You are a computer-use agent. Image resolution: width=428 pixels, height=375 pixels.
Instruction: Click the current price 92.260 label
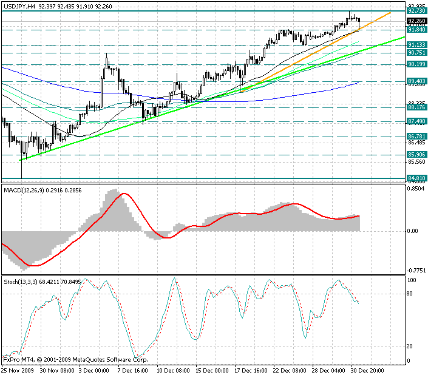416,21
